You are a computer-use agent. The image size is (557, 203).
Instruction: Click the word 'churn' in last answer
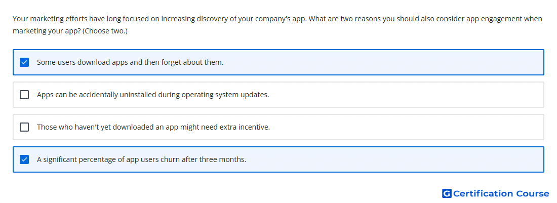click(x=171, y=159)
